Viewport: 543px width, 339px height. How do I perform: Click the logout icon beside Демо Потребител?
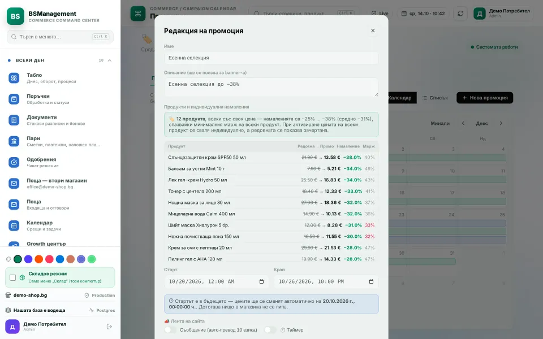[109, 327]
